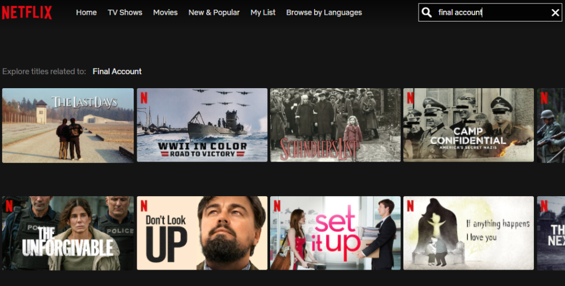Click the 'Final Account' related title link
This screenshot has width=565, height=286.
click(x=117, y=71)
